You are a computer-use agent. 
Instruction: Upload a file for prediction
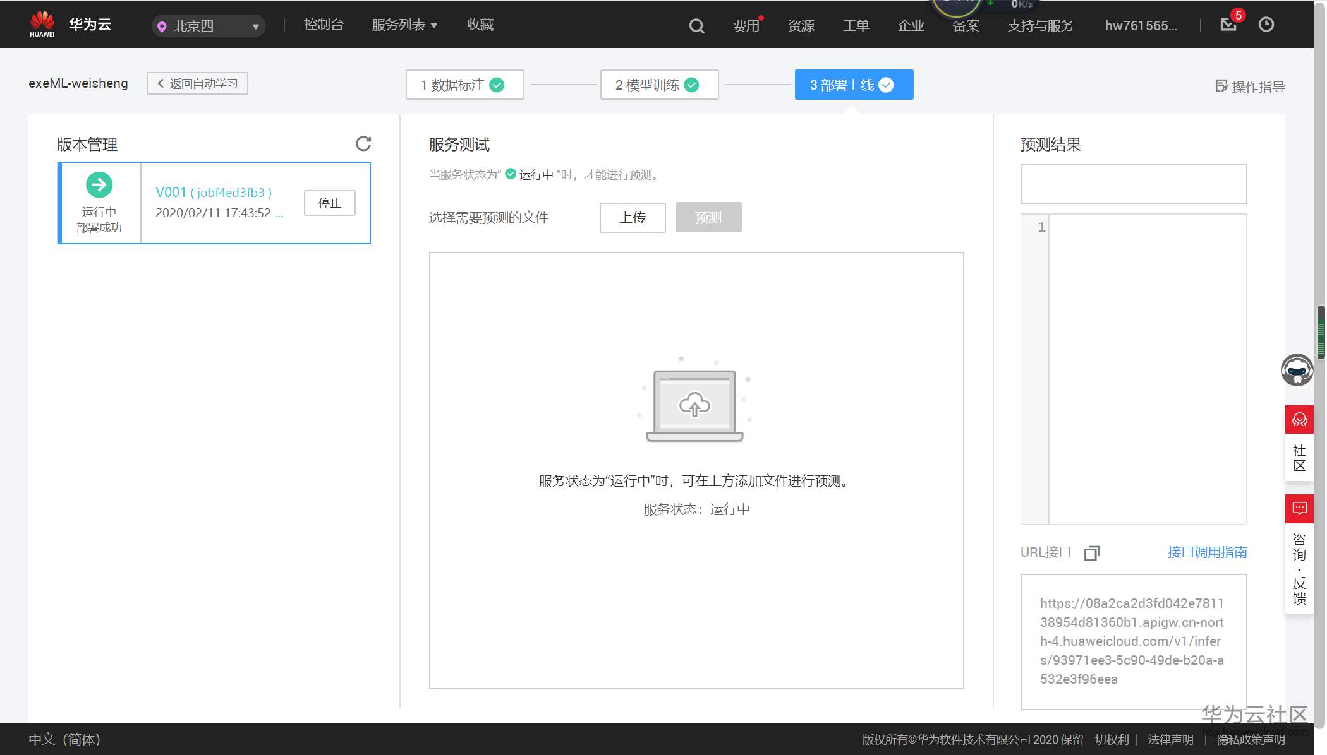(x=632, y=217)
